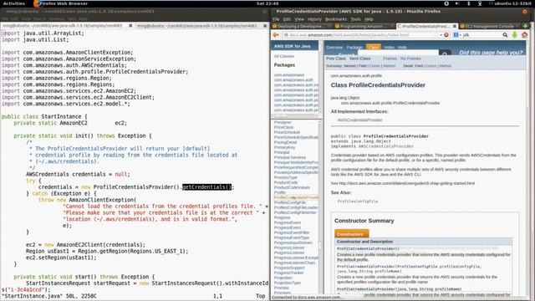Open Firefox downloads green arrow
535x301 pixels.
(515, 35)
